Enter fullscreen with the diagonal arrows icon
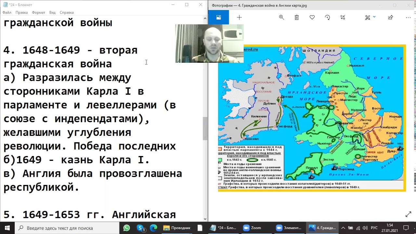This screenshot has width=416, height=234. pyautogui.click(x=409, y=214)
